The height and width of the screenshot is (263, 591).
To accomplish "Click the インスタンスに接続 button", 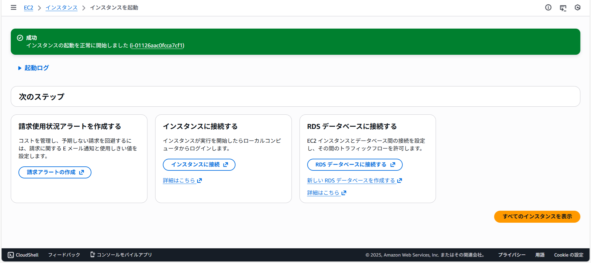I will [199, 165].
